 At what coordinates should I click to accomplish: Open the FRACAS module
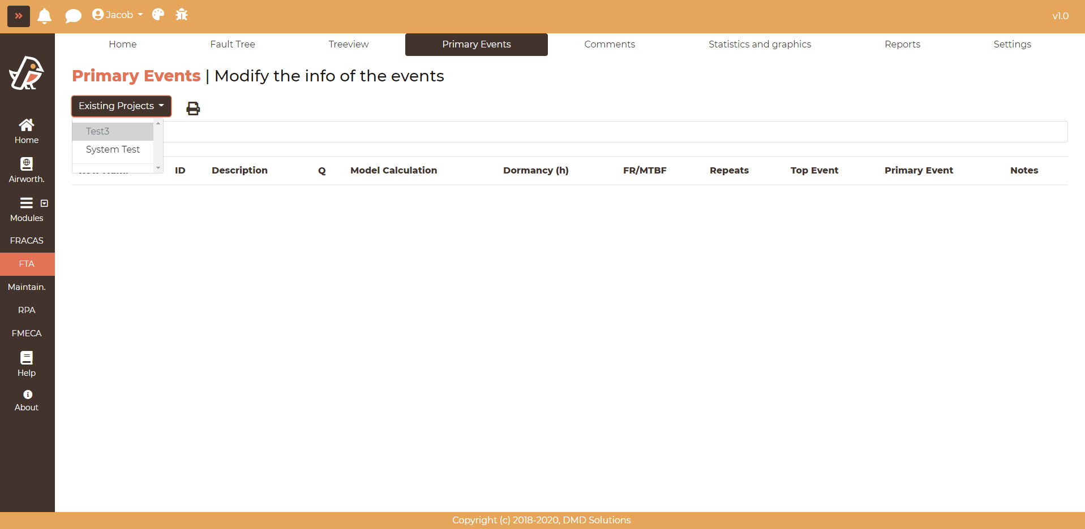tap(27, 241)
